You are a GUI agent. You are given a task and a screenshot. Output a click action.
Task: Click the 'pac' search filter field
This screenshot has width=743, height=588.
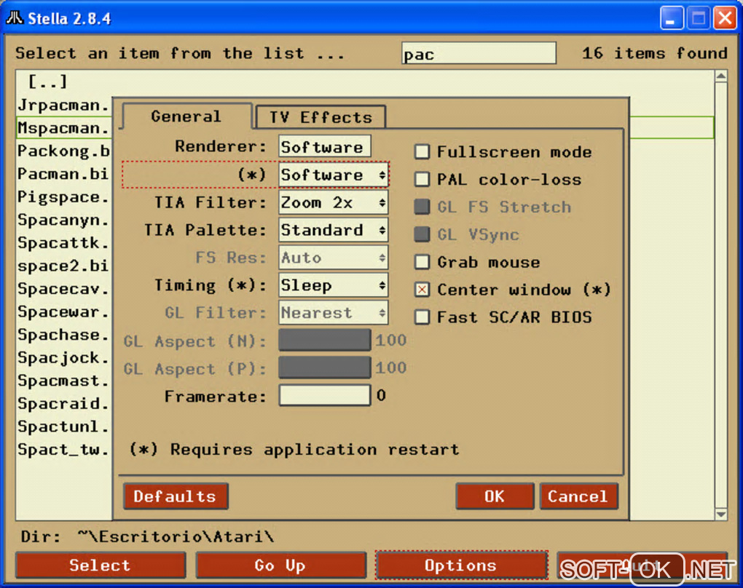479,53
